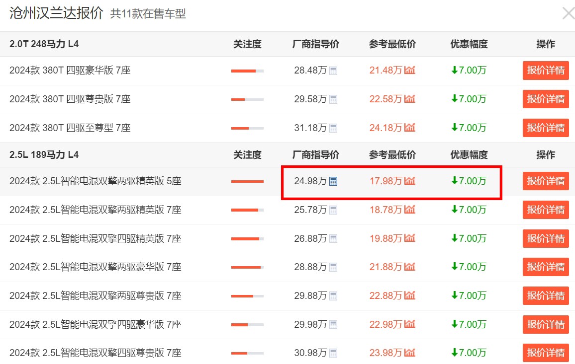Screen dimensions: 575x364
Task: Open calculator icon next to 24.98万
Action: pos(333,181)
